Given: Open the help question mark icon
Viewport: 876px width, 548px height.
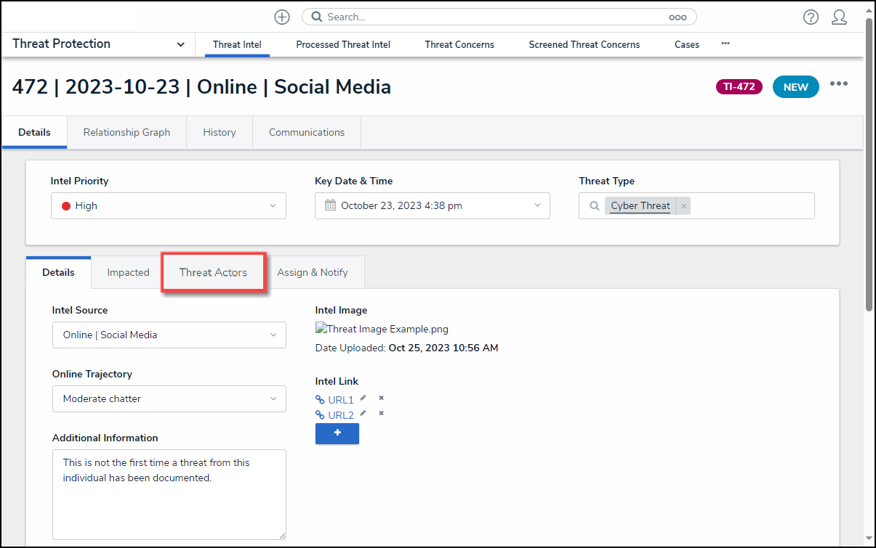Looking at the screenshot, I should [811, 17].
